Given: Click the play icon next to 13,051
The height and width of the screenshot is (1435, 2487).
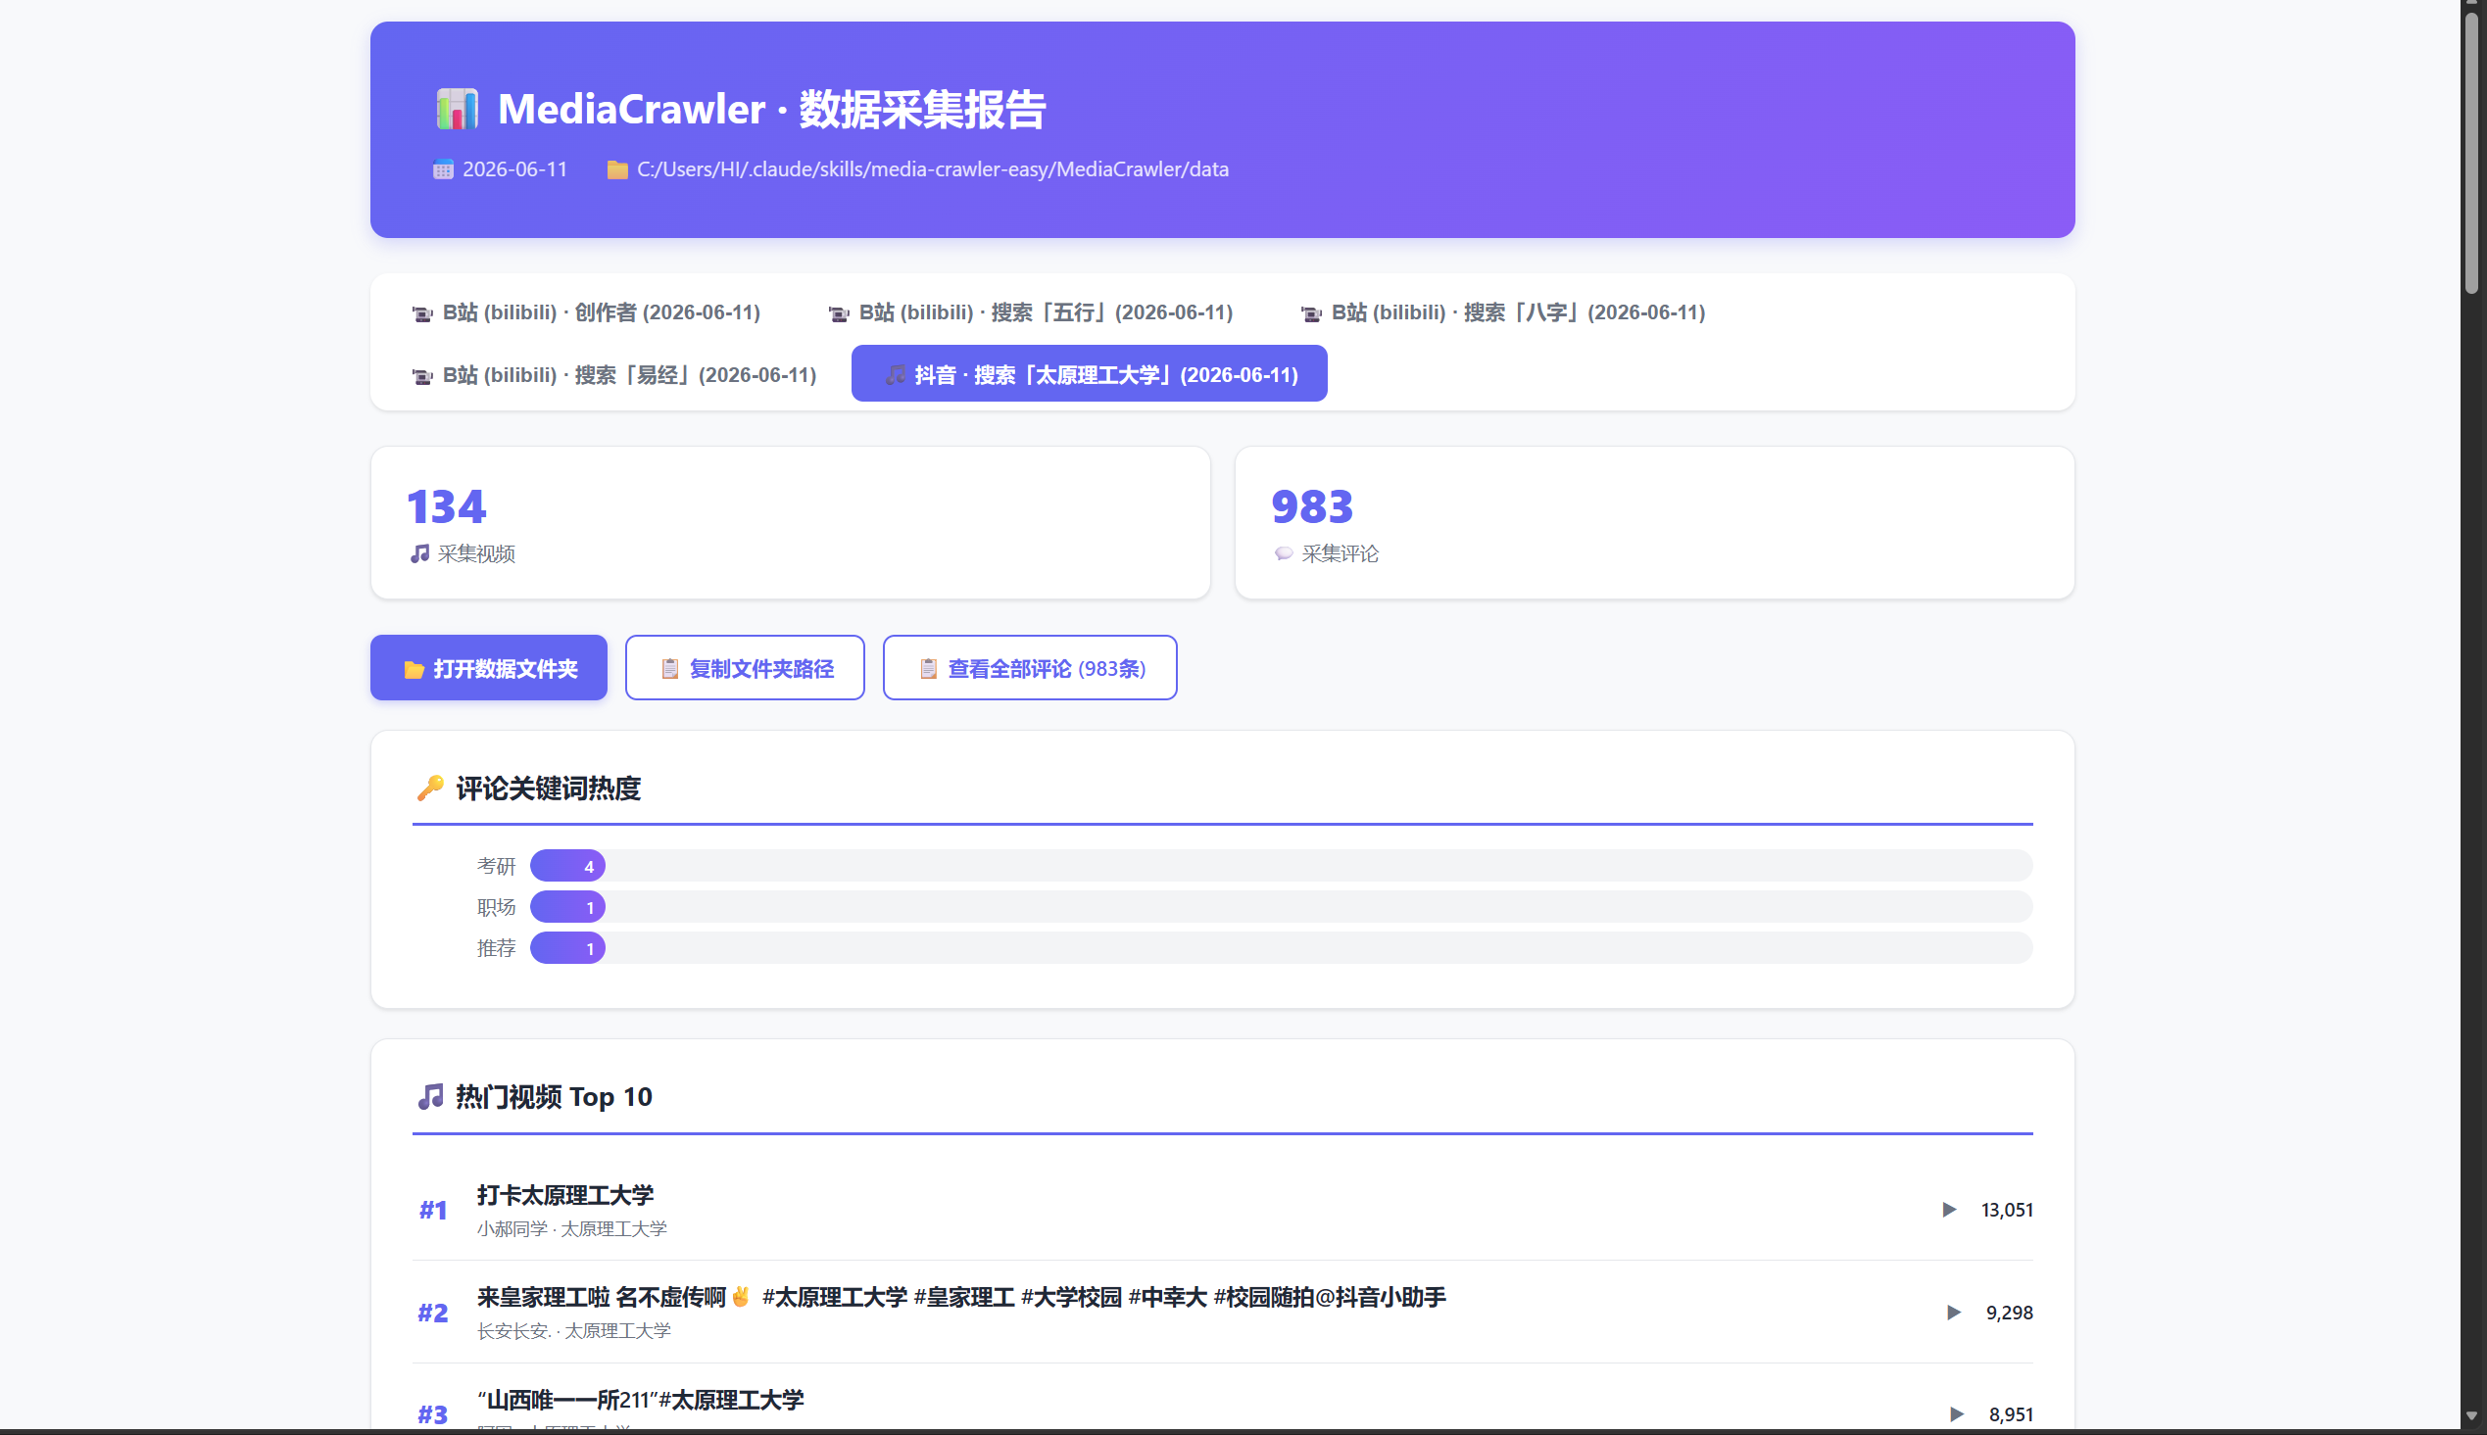Looking at the screenshot, I should pos(1949,1210).
